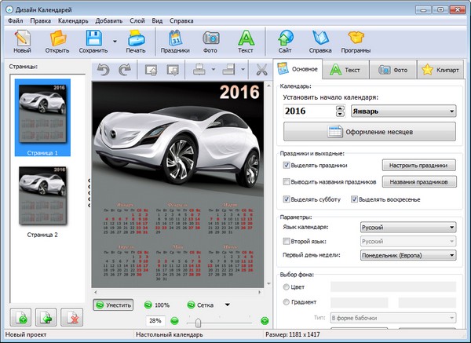Screen dimensions: 471x343
Task: Undo last action with the left arrow
Action: [104, 70]
